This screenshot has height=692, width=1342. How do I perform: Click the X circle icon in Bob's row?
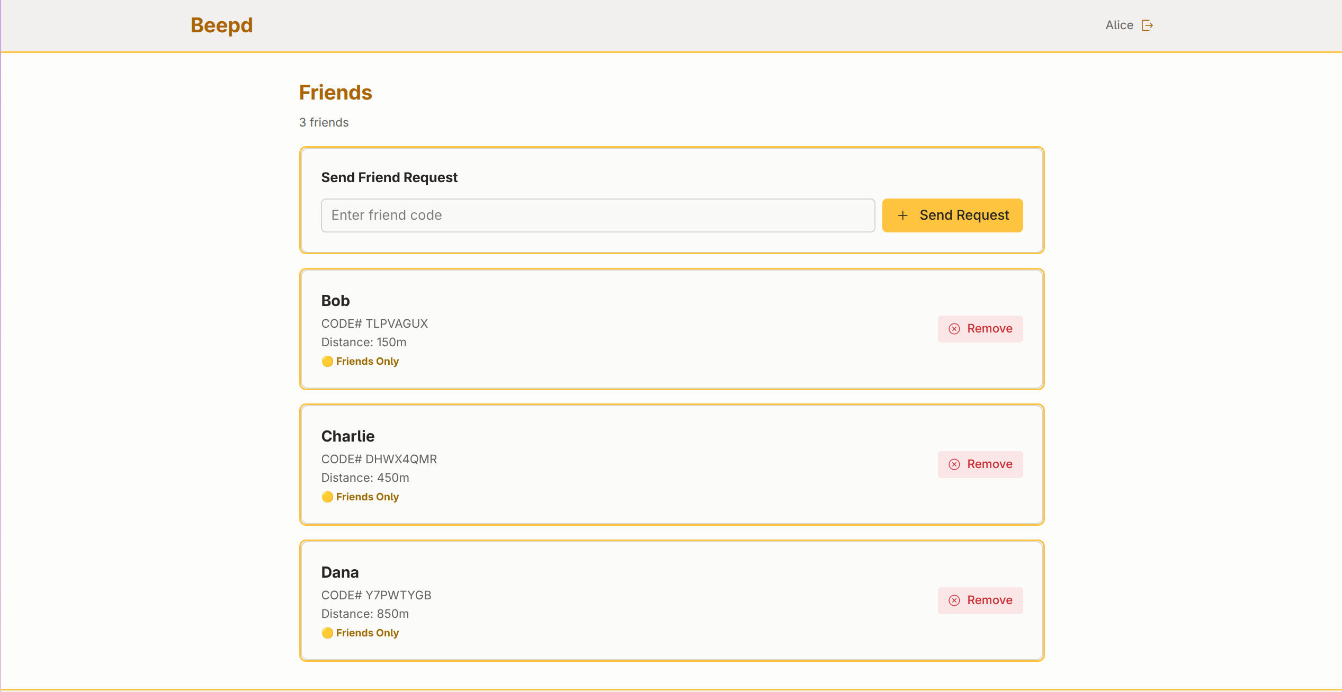pyautogui.click(x=954, y=329)
